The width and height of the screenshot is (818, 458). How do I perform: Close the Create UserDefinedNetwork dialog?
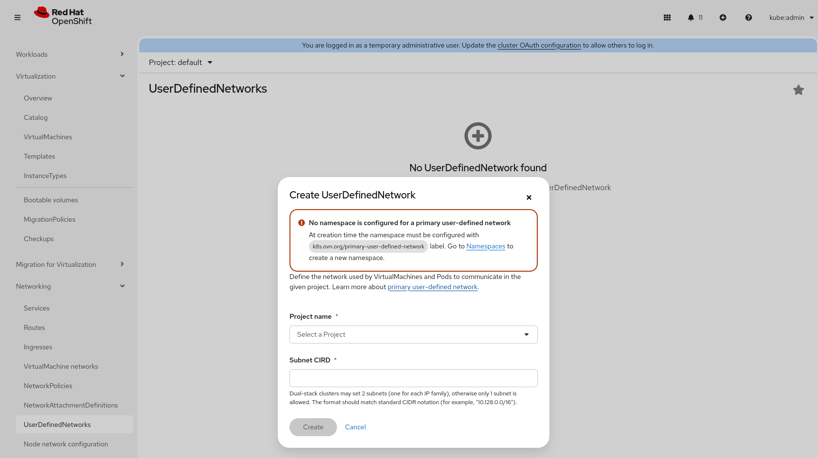tap(529, 197)
